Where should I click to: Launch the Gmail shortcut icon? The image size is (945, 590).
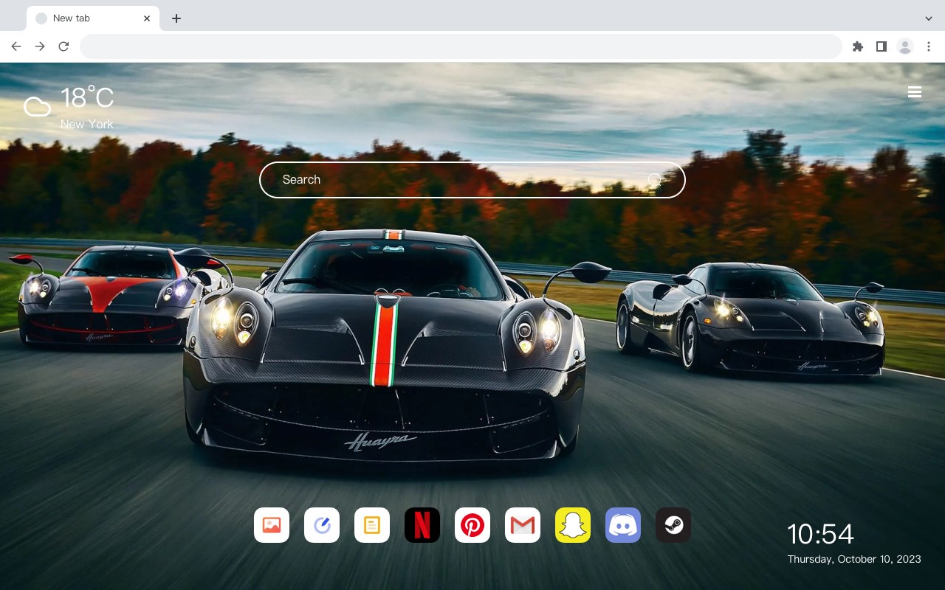(523, 525)
